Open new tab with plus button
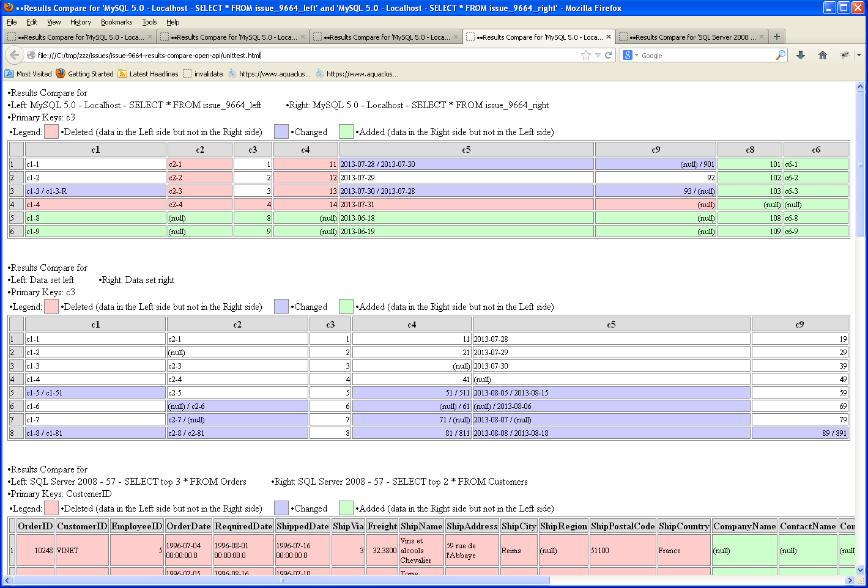This screenshot has width=868, height=588. (777, 37)
